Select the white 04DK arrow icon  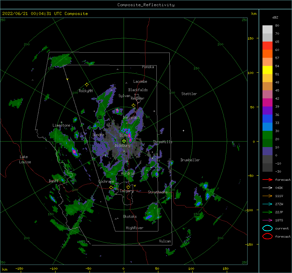(x=267, y=188)
